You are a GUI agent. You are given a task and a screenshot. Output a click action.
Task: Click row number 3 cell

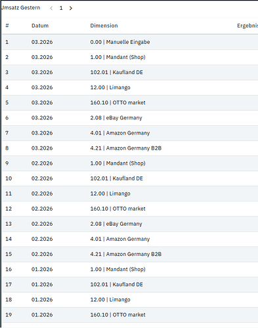tap(7, 72)
